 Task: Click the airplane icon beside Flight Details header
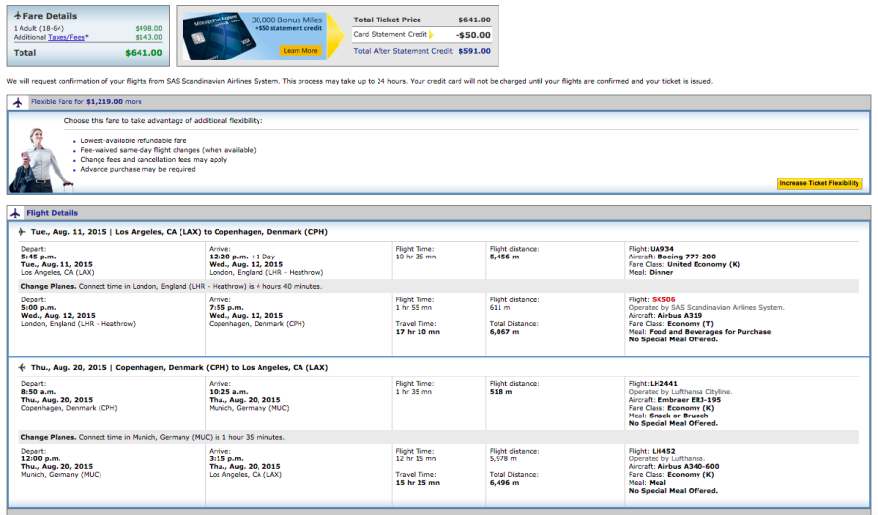click(15, 213)
